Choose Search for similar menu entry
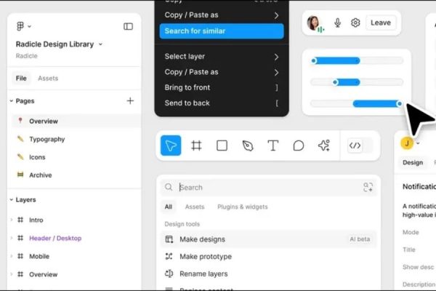The width and height of the screenshot is (436, 291). 222,31
